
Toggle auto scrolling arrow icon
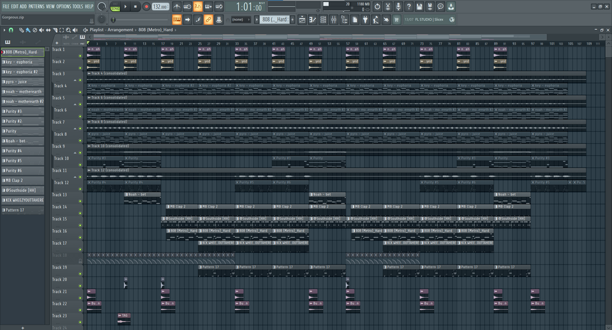point(188,19)
